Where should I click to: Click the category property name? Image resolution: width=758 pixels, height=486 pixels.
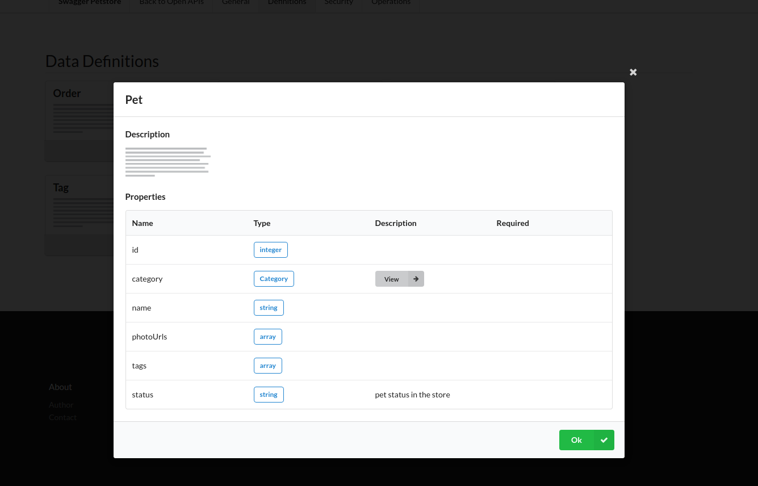[x=148, y=279]
